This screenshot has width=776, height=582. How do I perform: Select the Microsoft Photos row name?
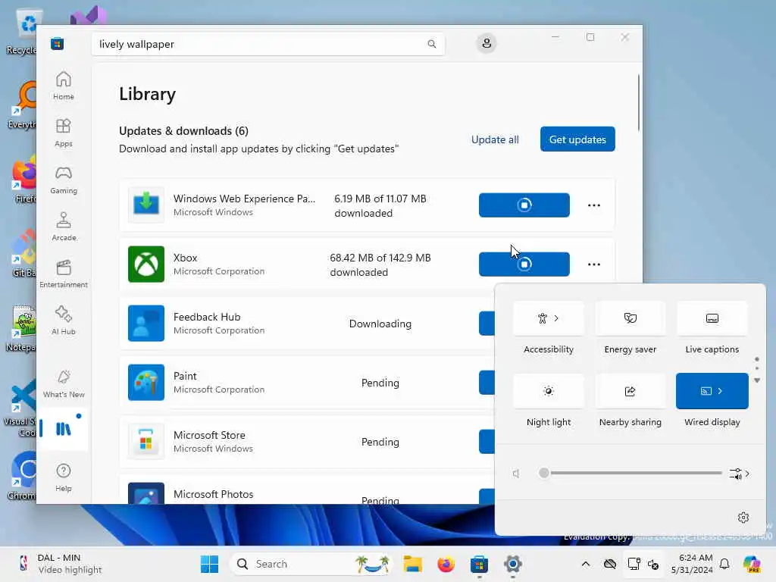pos(213,494)
